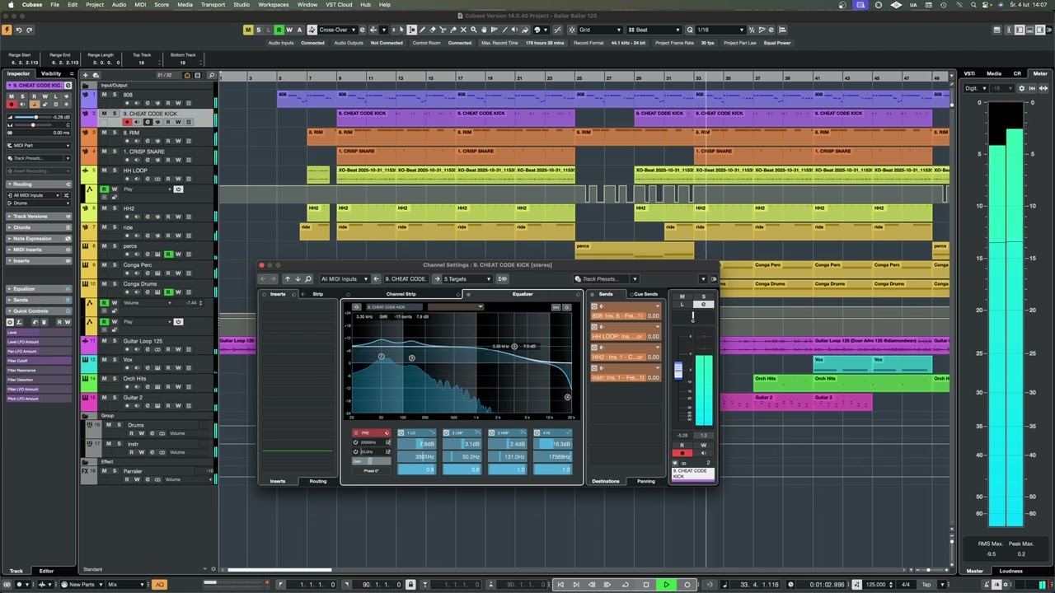Open the Add Track plus button

point(85,75)
